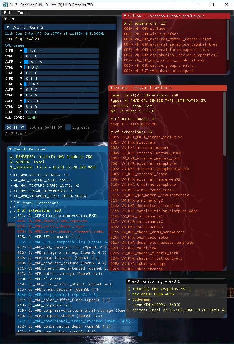Click the '# of extensions: 263' line

(39, 210)
